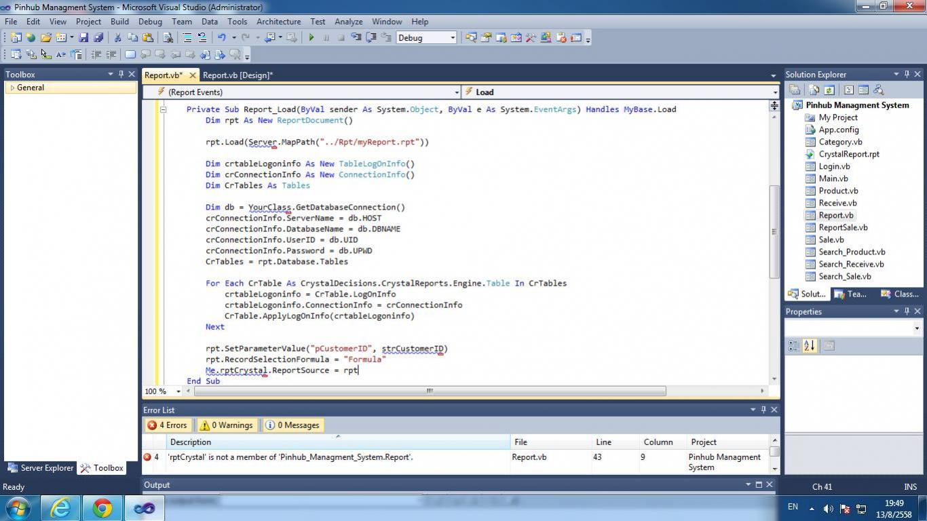The width and height of the screenshot is (927, 521).
Task: Switch to the Server Explorer tab
Action: click(x=39, y=468)
